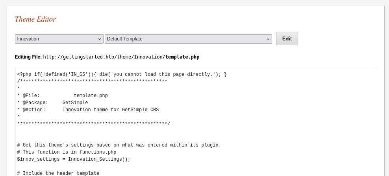Click the 'Get this theme's settings' comment line
Screen dimensions: 389x176
[119, 145]
